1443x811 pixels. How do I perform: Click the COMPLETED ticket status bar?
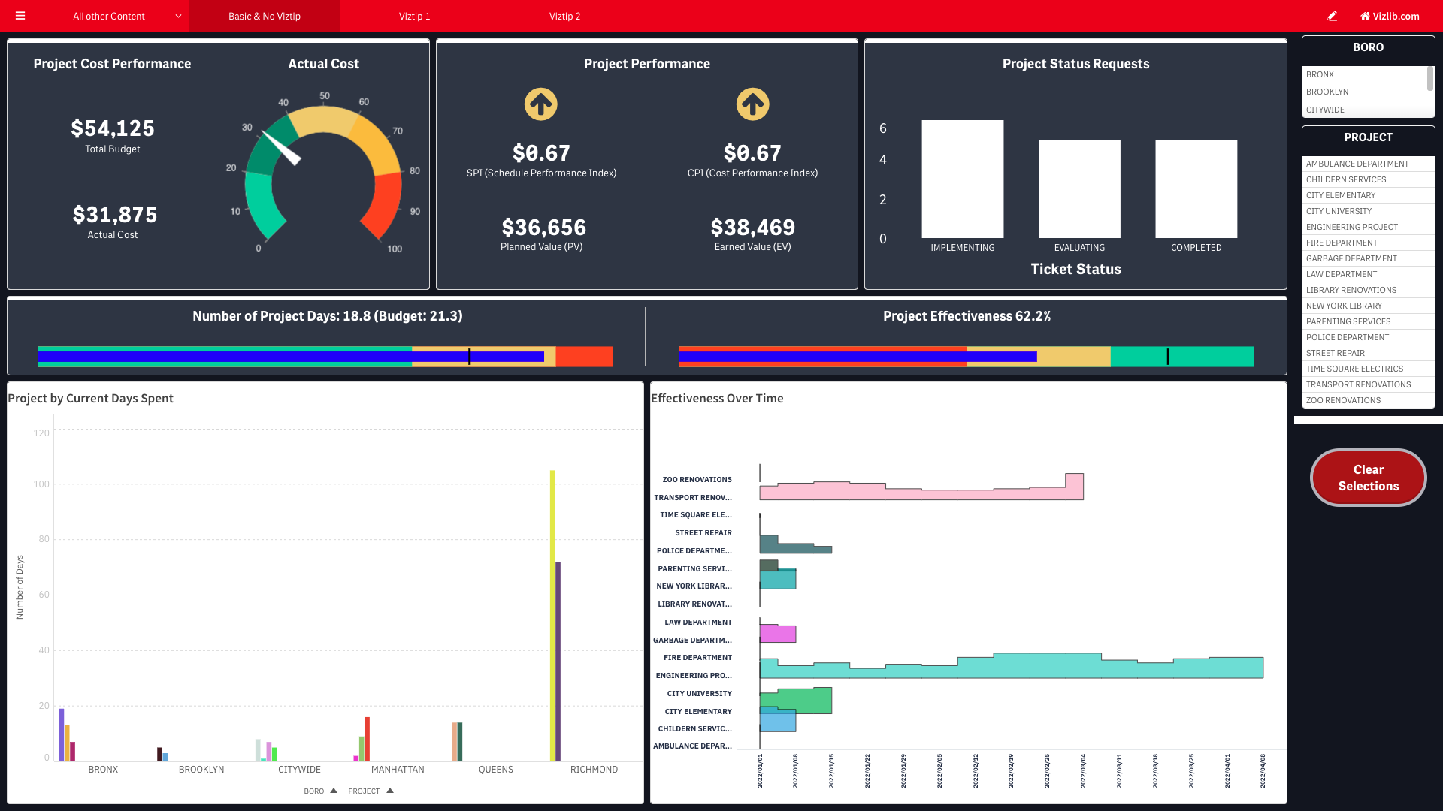click(1196, 188)
